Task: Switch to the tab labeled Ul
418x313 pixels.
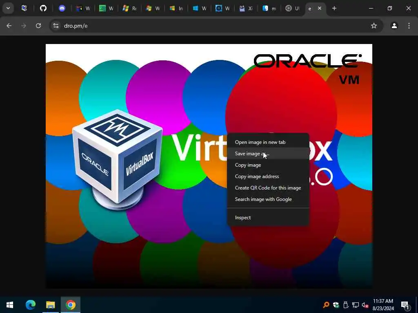Action: tap(292, 8)
